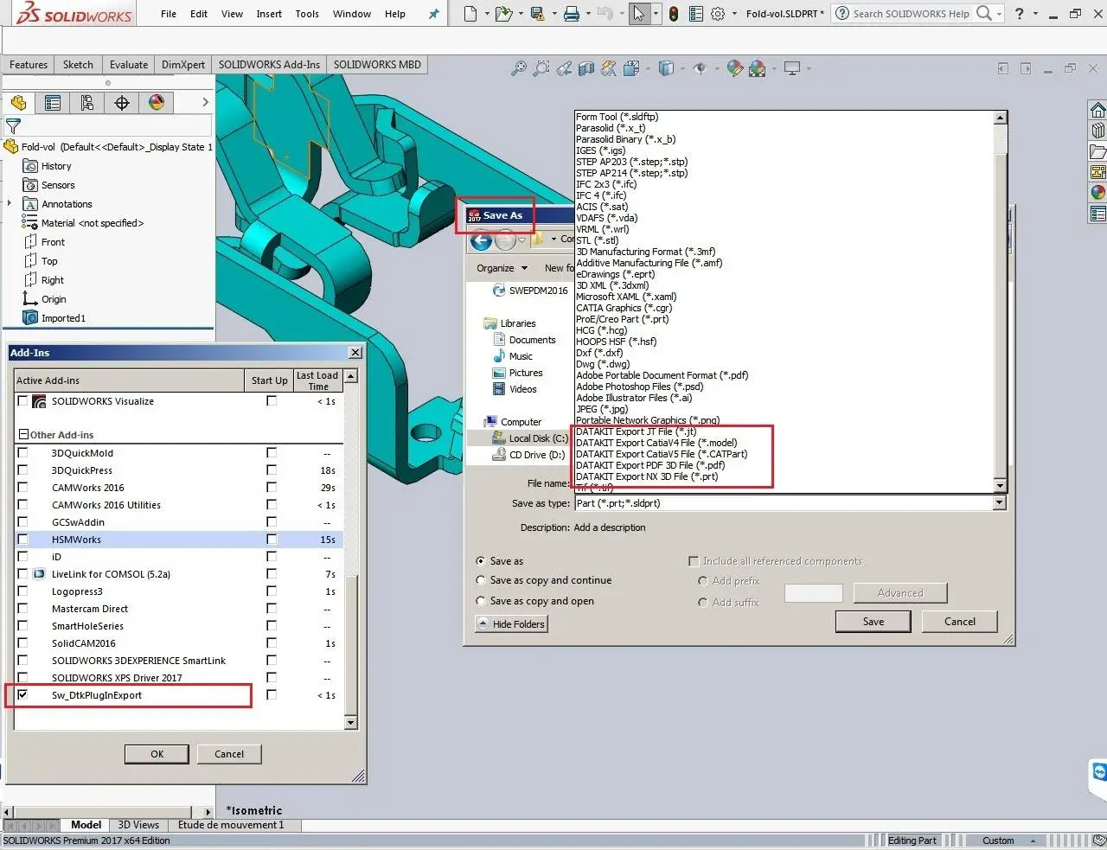Select the 'Save as' radio button
Image resolution: width=1107 pixels, height=850 pixels.
481,561
